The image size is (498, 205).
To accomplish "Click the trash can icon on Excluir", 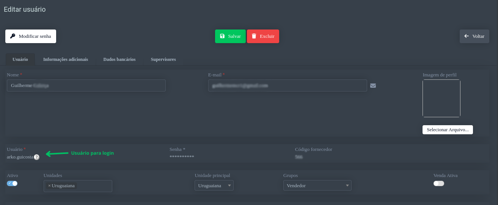I will click(x=254, y=36).
